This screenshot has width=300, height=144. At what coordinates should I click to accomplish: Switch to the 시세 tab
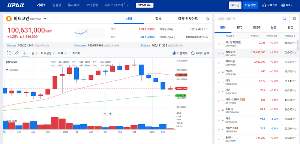click(129, 19)
